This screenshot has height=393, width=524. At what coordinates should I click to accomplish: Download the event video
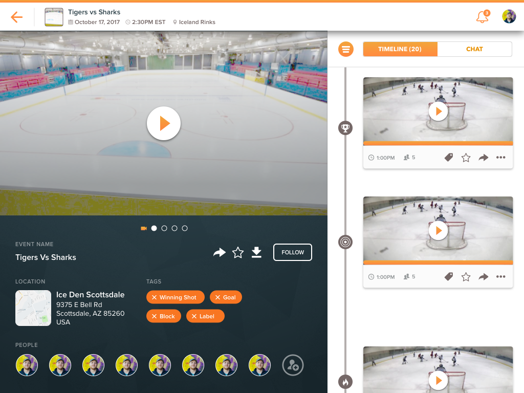256,252
